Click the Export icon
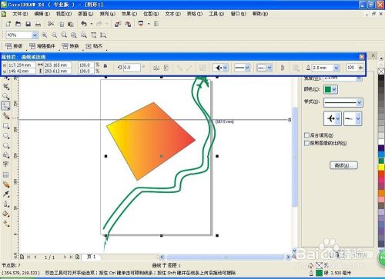 (128, 24)
